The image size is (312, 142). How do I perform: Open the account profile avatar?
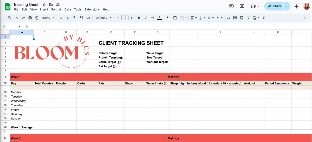click(306, 6)
